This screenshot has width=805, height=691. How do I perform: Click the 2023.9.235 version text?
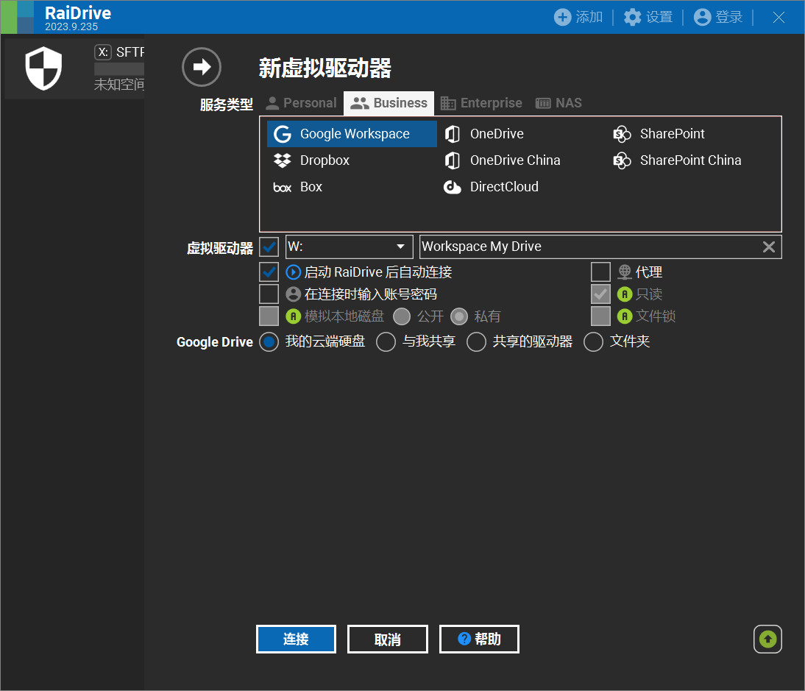click(71, 26)
